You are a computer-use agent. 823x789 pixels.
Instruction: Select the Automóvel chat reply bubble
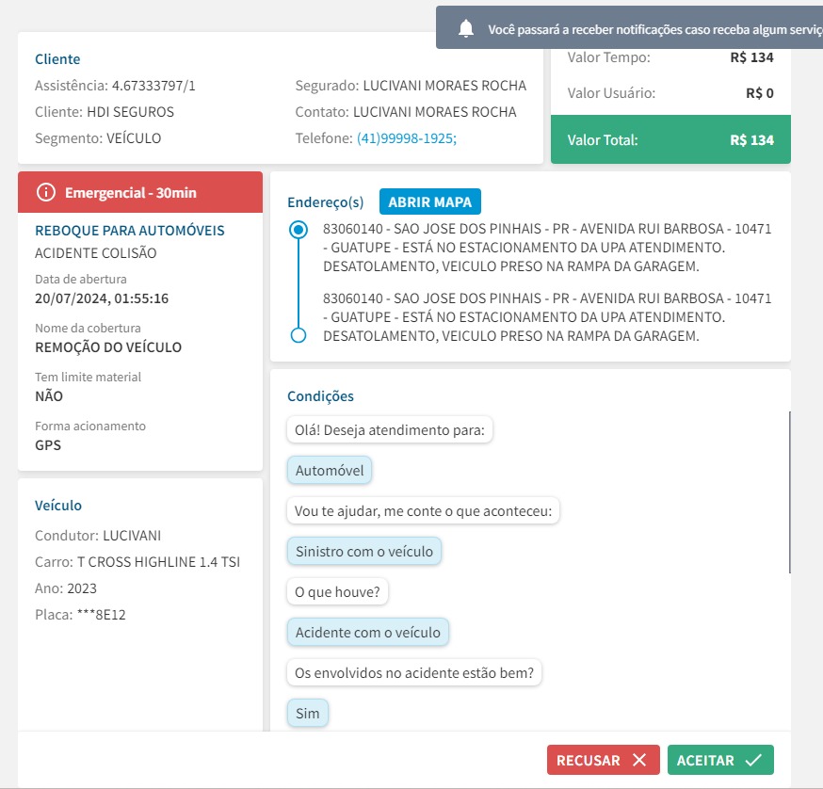330,470
